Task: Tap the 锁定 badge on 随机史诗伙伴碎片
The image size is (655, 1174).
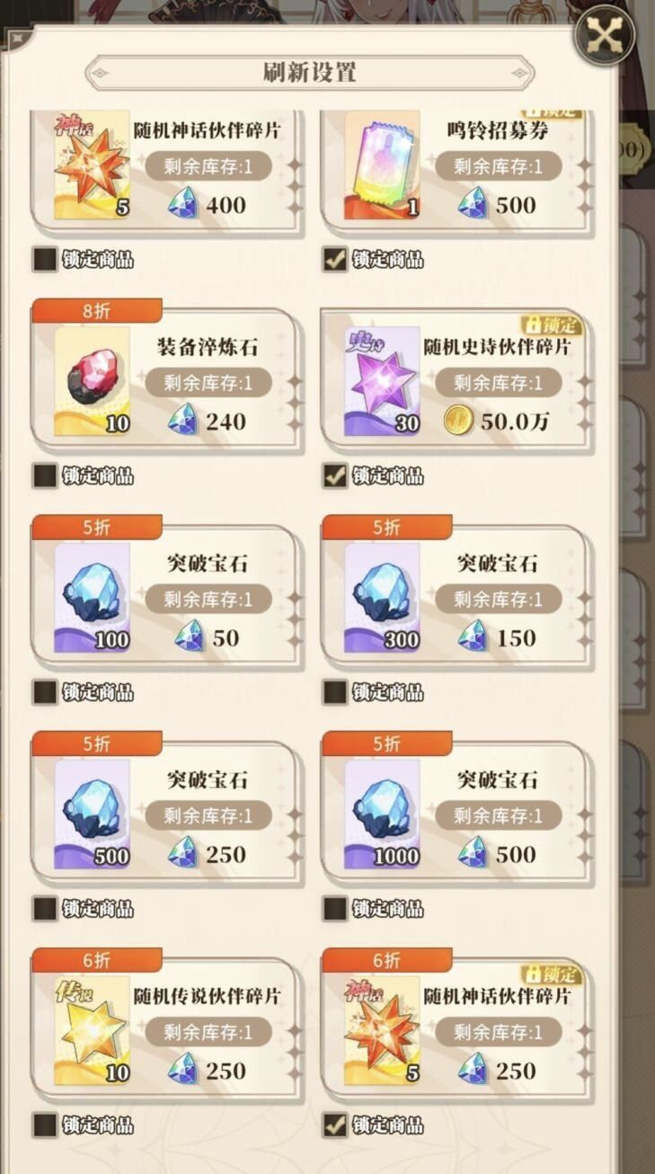Action: (553, 325)
